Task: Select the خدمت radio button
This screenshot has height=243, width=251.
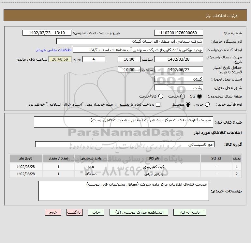Action: point(183,96)
